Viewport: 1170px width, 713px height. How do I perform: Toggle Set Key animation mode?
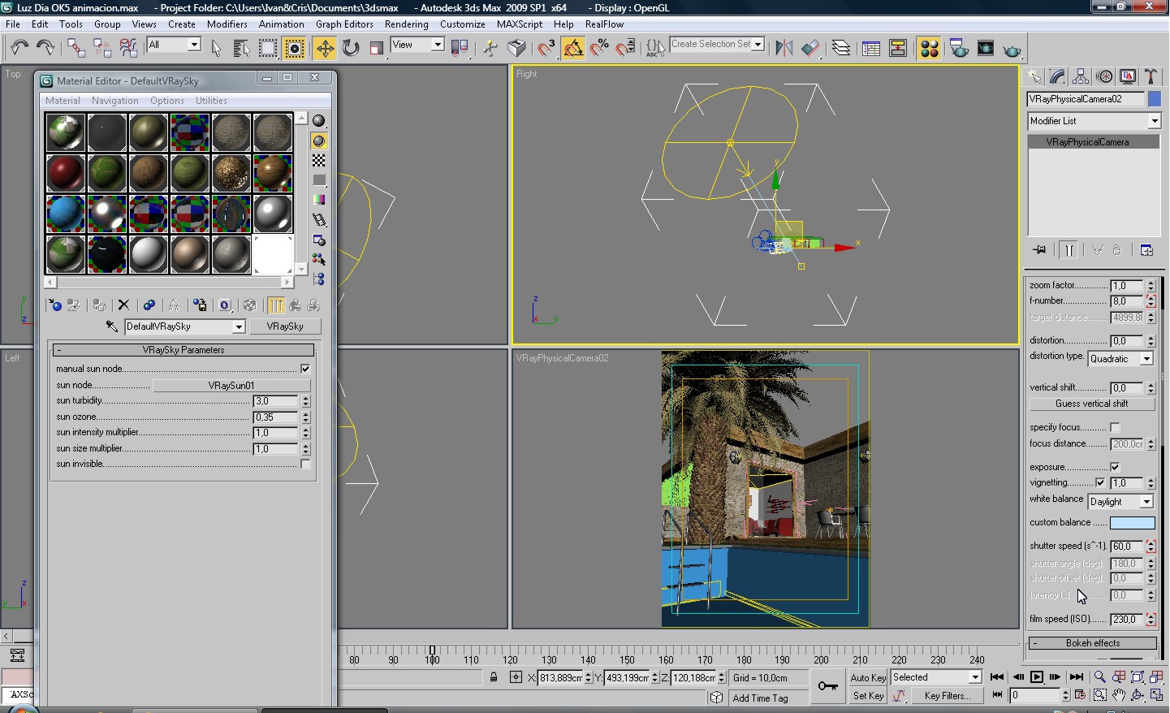click(x=868, y=696)
